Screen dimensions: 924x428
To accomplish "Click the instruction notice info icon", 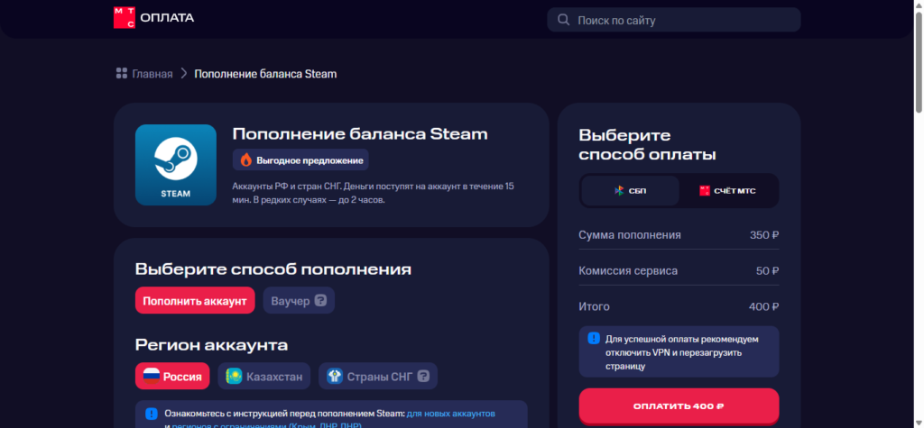I will [x=151, y=414].
